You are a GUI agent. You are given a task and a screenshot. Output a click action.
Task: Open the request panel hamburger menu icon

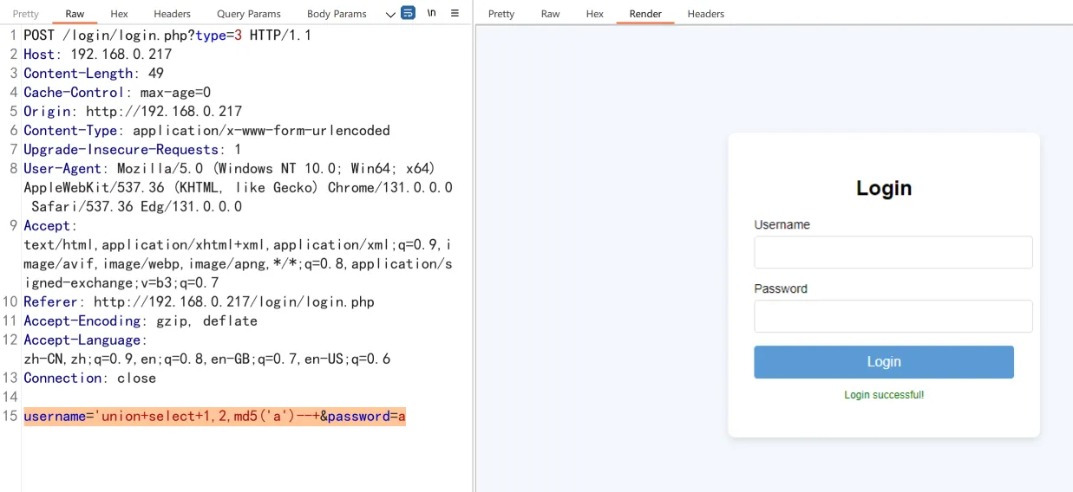tap(455, 13)
